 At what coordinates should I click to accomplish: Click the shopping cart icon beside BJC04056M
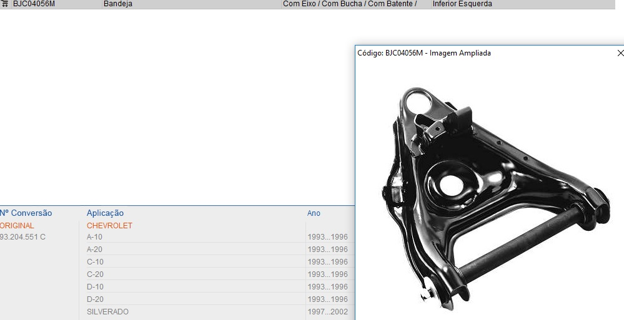[5, 4]
